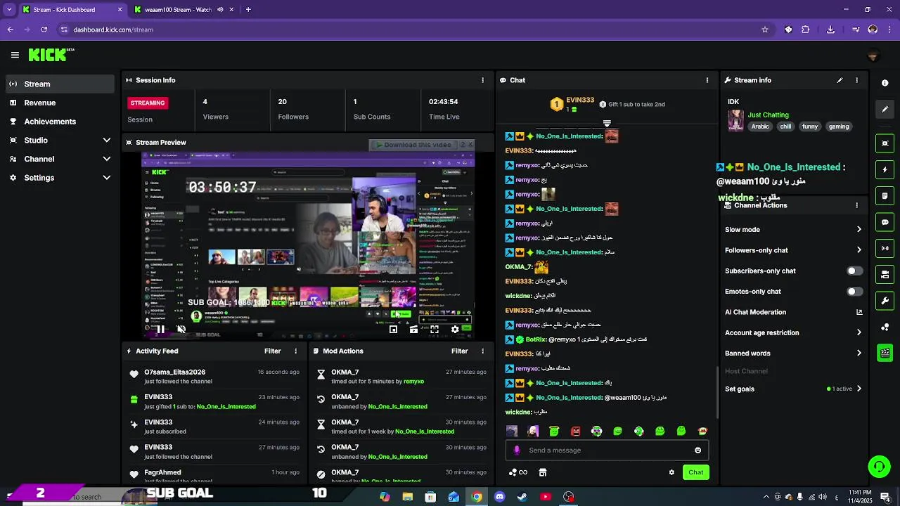Image resolution: width=900 pixels, height=506 pixels.
Task: Expand Account age restriction options
Action: [x=859, y=332]
